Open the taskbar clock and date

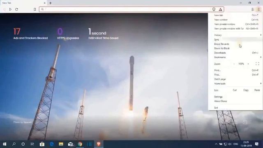[x=246, y=144]
